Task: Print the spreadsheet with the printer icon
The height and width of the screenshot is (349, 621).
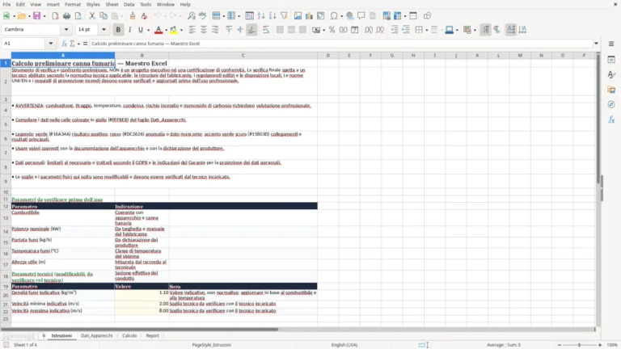Action: pos(66,16)
